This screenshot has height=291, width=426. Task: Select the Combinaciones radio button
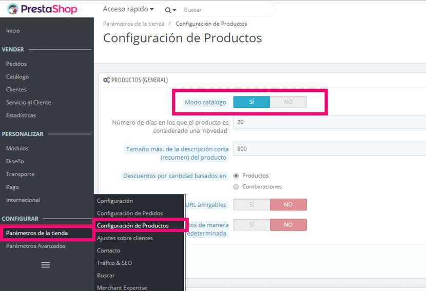click(236, 187)
